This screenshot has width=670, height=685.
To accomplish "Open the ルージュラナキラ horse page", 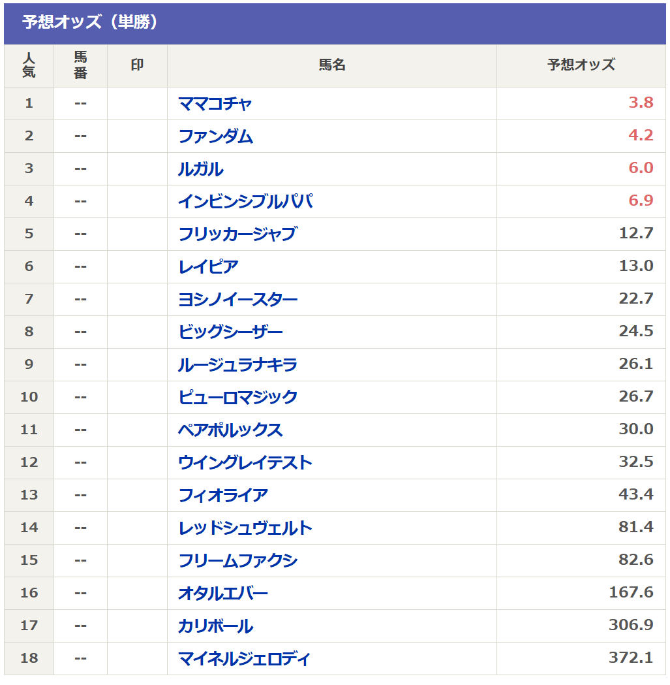I will 237,365.
